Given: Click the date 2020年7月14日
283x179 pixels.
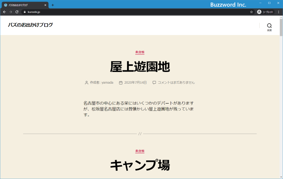Looking at the screenshot, I should point(135,82).
